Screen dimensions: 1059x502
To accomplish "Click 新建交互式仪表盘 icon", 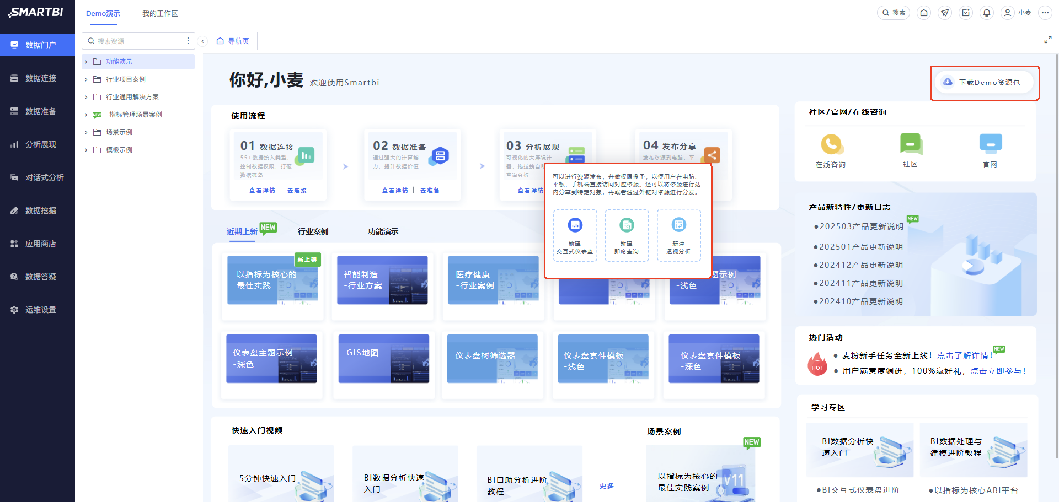I will coord(575,225).
